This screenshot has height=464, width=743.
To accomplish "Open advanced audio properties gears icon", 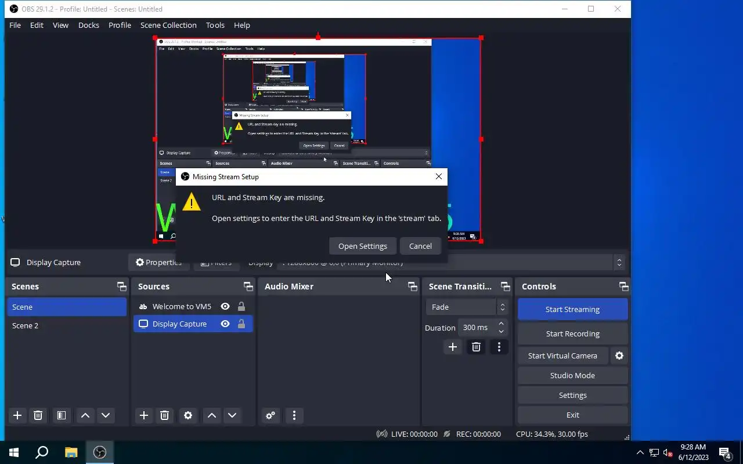I will (x=270, y=415).
